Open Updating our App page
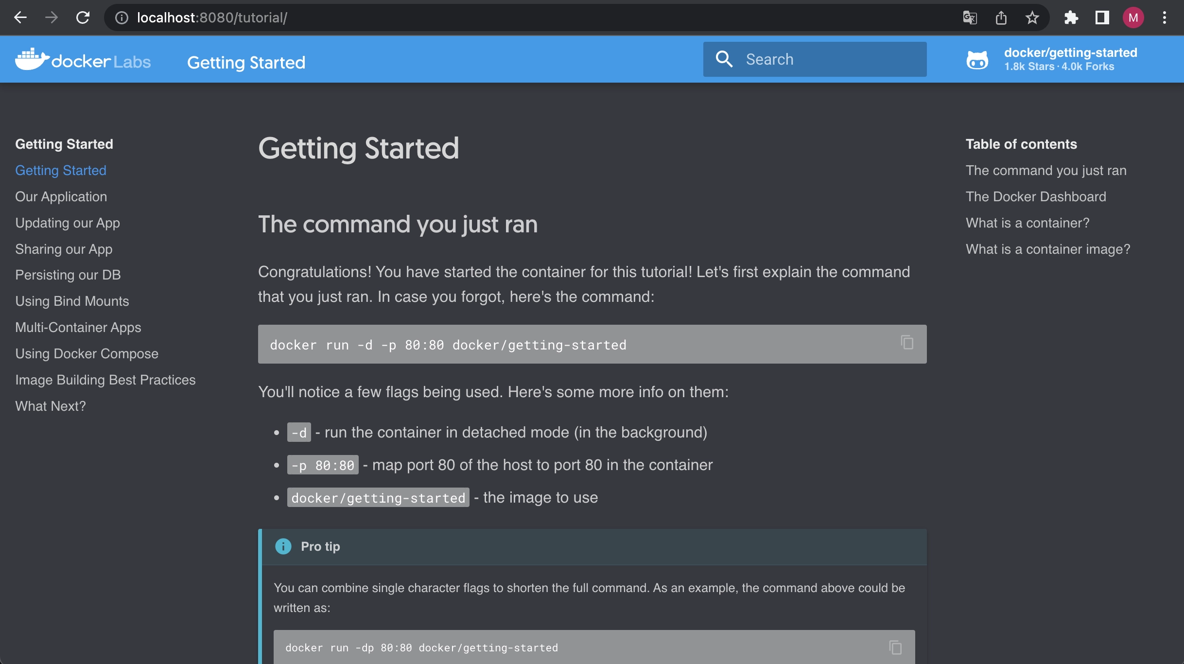Screen dimensions: 1184x664 (68, 223)
